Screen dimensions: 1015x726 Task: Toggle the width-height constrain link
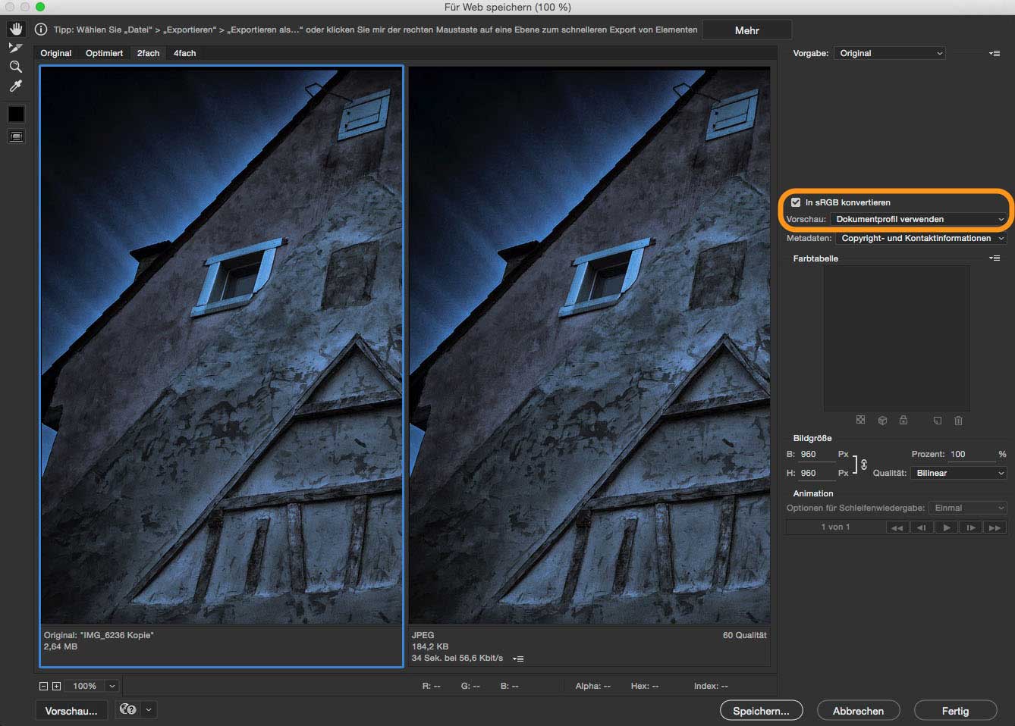point(863,464)
